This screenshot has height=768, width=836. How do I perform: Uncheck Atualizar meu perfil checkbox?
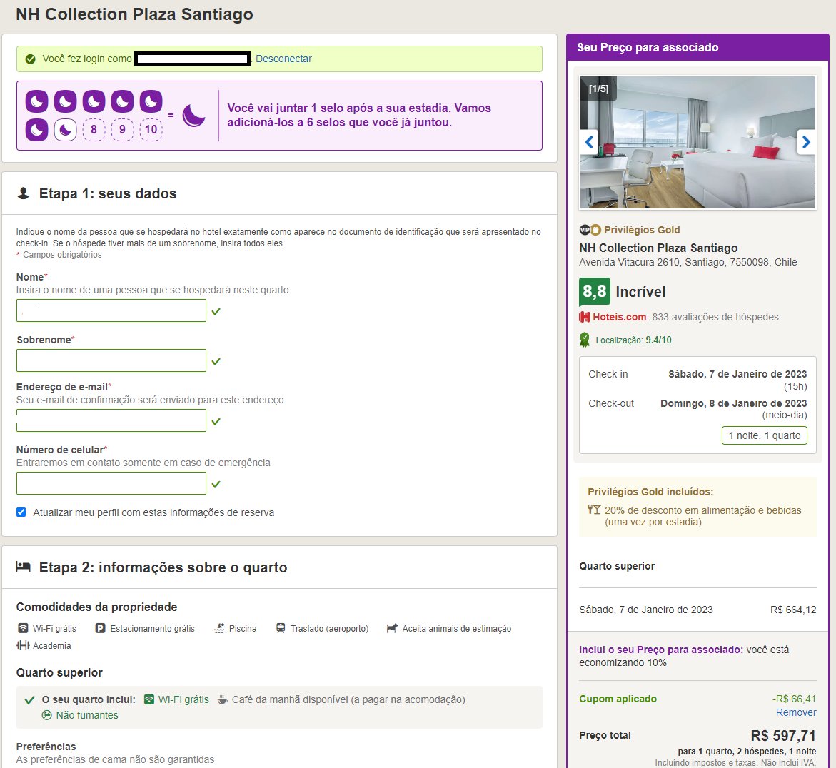pos(21,512)
